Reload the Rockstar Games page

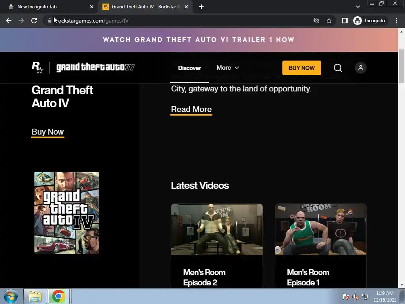click(x=34, y=21)
